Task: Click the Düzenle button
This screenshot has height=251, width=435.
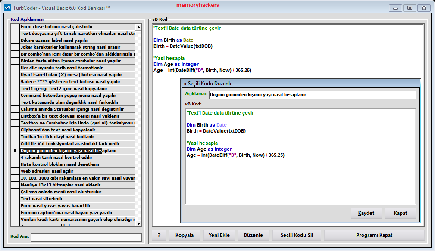Action: 253,235
